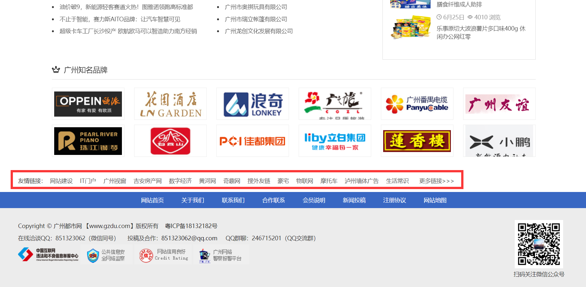Open the PCI 佳都集团 logo
Image resolution: width=586 pixels, height=287 pixels.
[x=253, y=141]
